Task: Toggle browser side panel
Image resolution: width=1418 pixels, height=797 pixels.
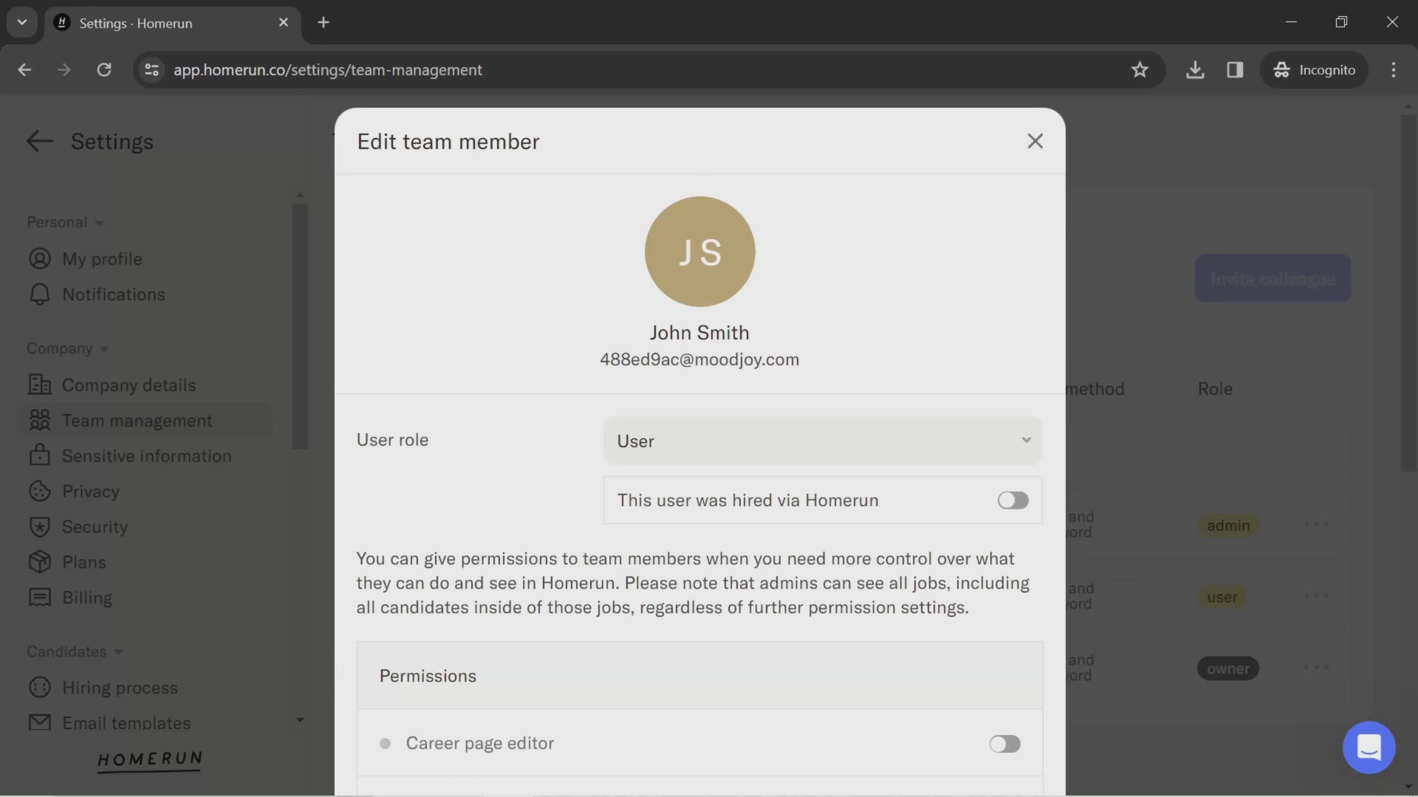Action: [1235, 70]
